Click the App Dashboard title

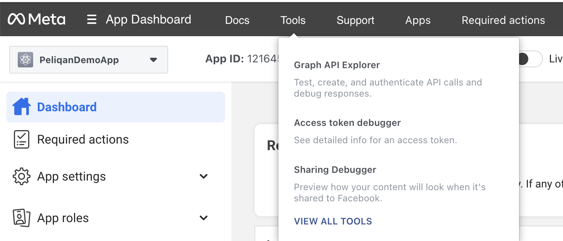click(x=148, y=19)
